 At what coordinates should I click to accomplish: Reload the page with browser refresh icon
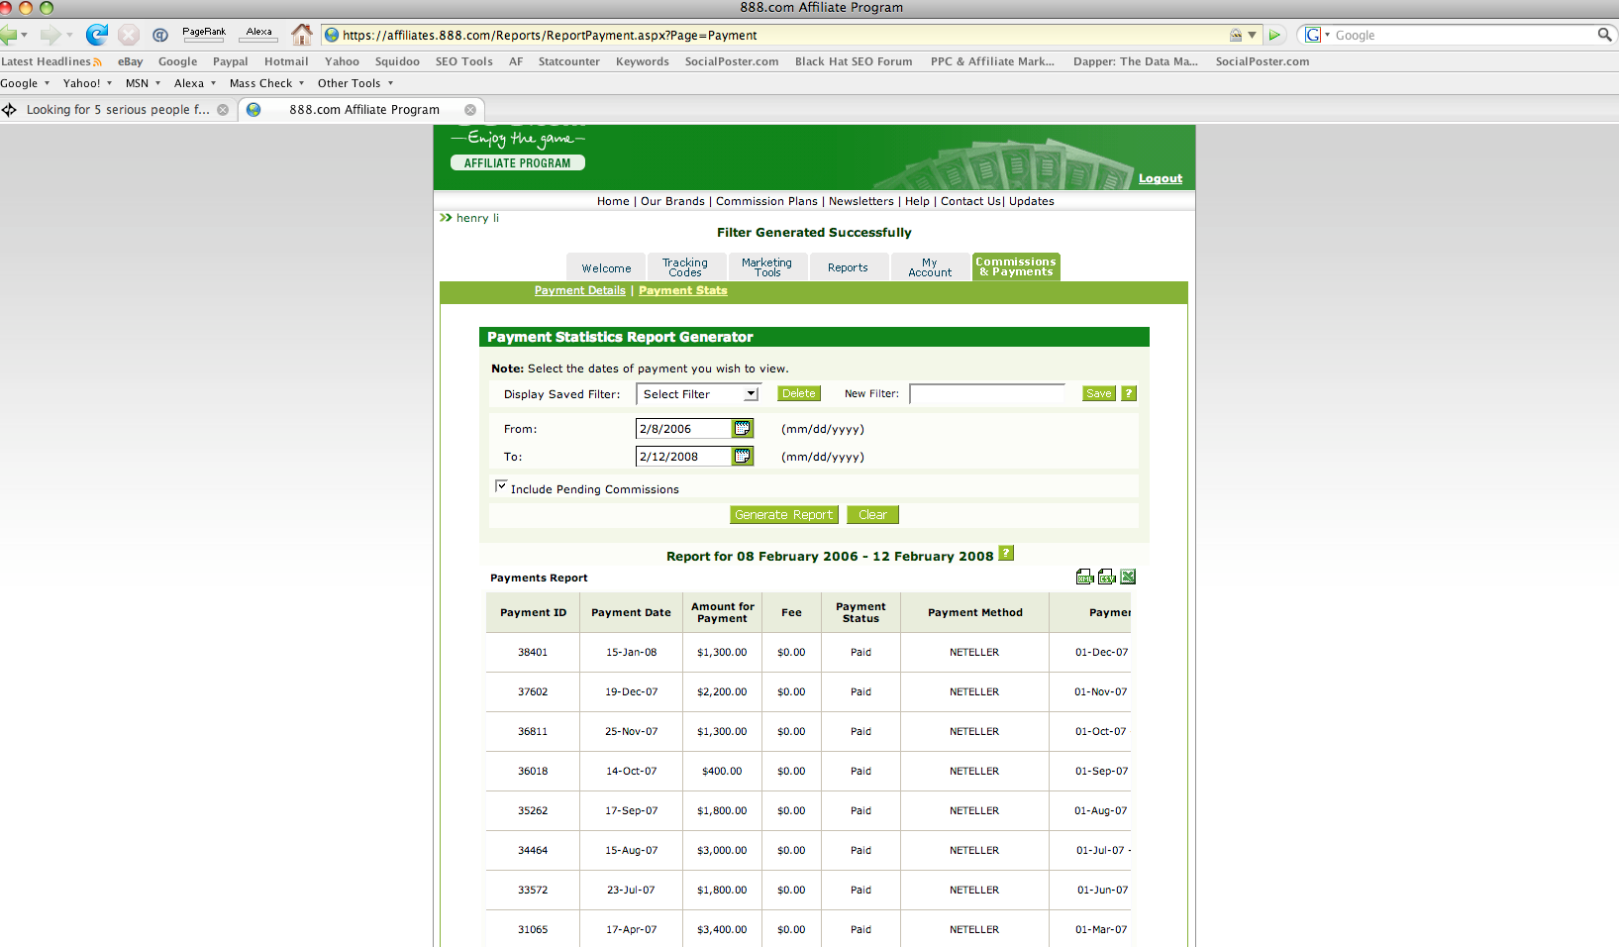pos(96,36)
